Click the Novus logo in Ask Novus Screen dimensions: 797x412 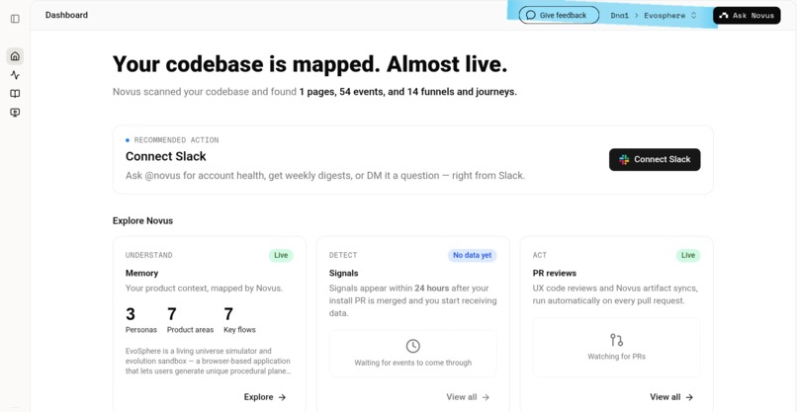724,16
